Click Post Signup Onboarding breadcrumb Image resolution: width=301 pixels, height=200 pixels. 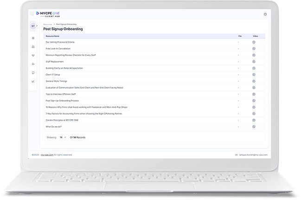[x=66, y=25]
